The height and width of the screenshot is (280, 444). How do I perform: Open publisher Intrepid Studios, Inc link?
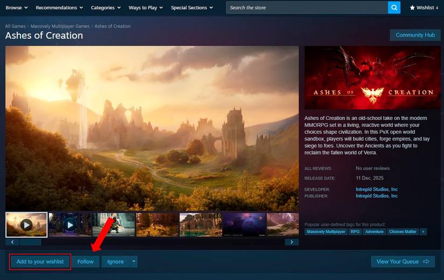click(x=377, y=196)
